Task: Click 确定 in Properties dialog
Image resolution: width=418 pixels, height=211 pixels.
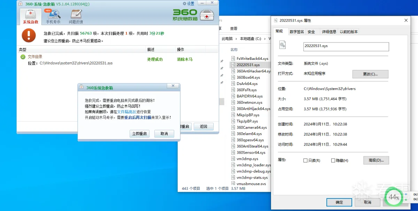Action: 339,202
